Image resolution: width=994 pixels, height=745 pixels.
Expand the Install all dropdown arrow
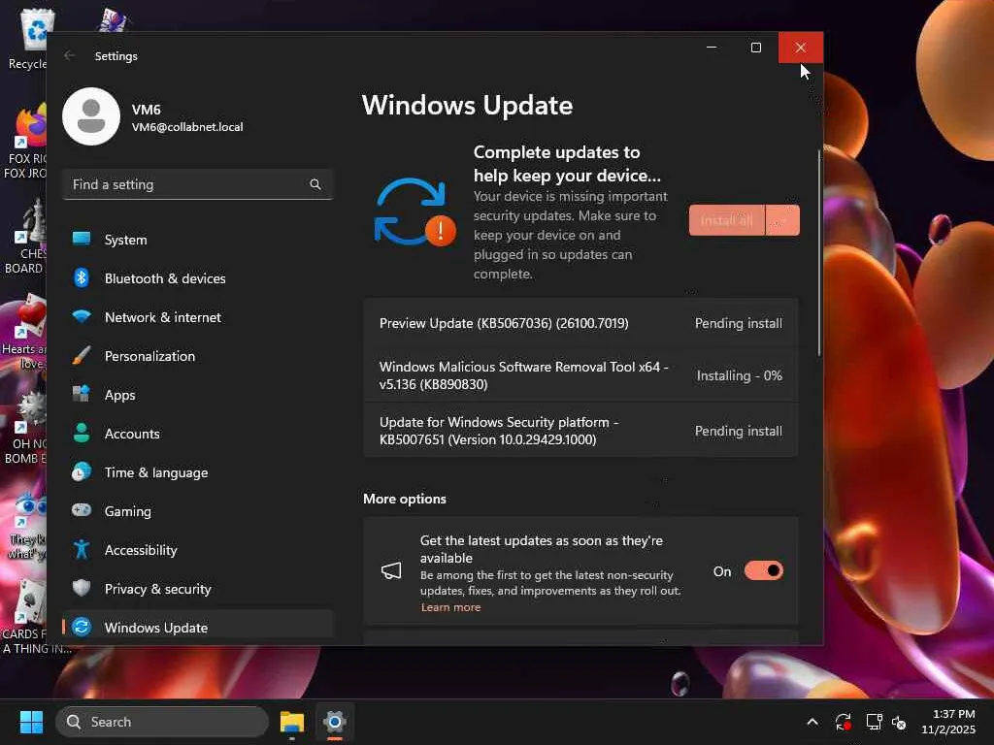[x=783, y=220]
